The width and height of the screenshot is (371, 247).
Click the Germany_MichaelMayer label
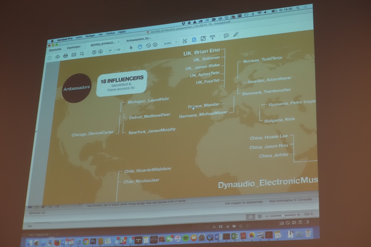(203, 114)
